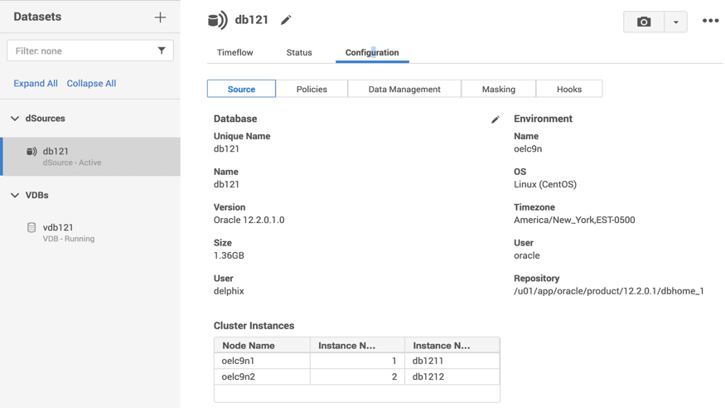Collapse the VDBs group
The width and height of the screenshot is (725, 408).
(15, 195)
